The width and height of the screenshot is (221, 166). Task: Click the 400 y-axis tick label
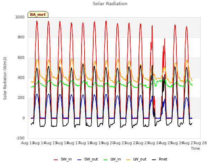click(21, 77)
